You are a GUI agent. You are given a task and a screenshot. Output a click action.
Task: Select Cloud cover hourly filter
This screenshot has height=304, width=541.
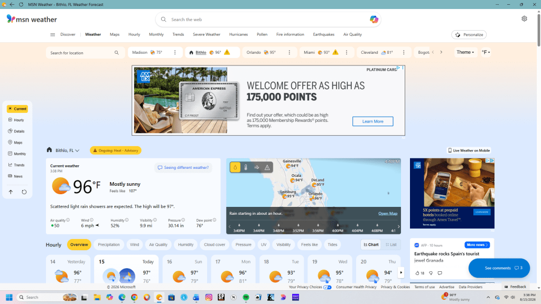click(214, 245)
